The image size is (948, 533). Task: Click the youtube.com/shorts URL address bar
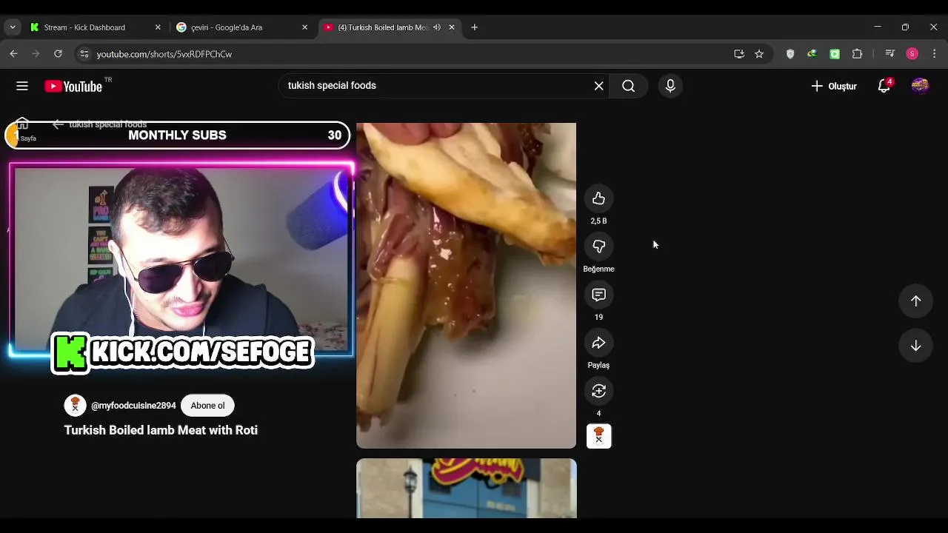point(164,54)
